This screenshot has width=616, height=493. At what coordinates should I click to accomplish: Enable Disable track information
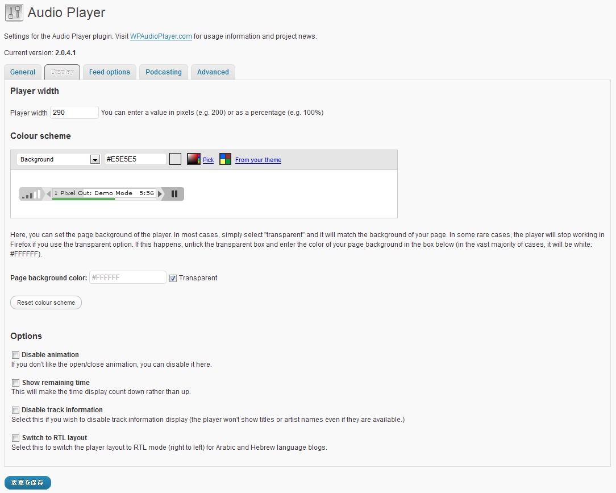coord(15,410)
